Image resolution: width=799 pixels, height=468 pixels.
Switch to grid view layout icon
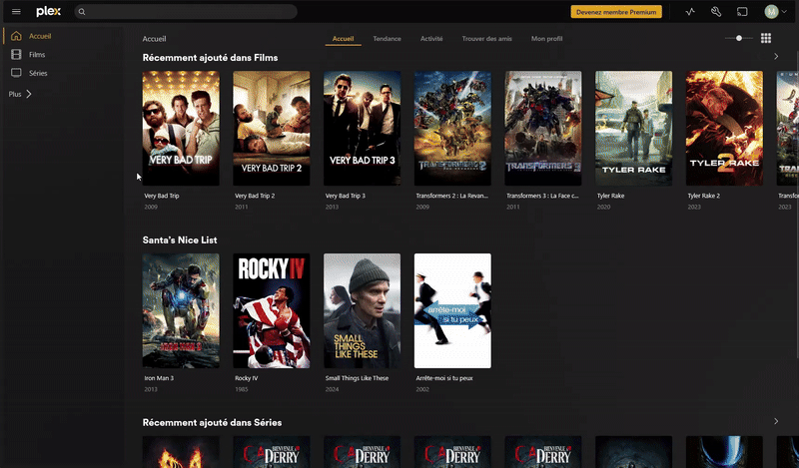click(766, 38)
